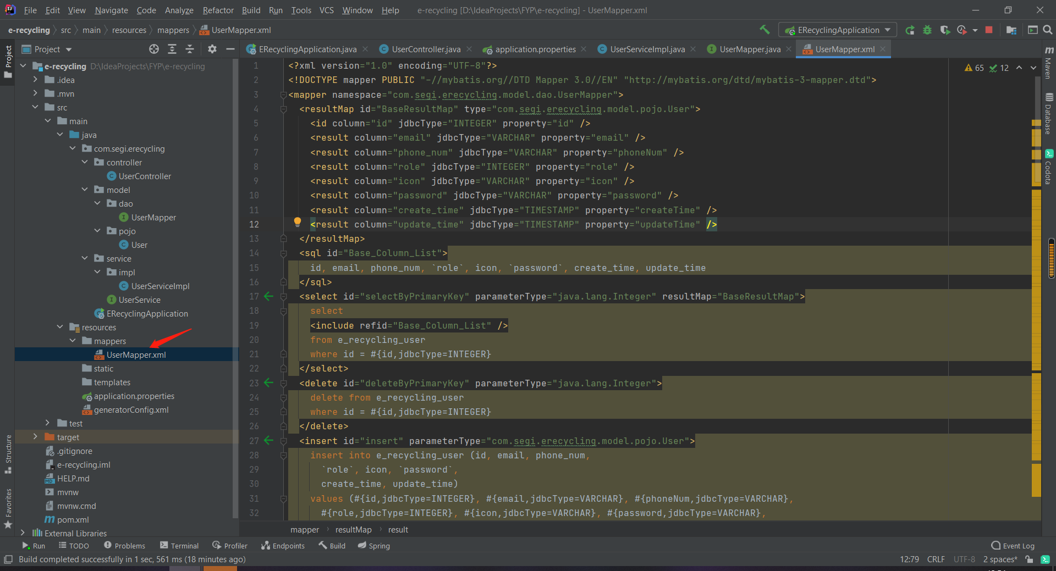Open the Maven tool window
Viewport: 1056px width, 571px height.
[x=1049, y=63]
